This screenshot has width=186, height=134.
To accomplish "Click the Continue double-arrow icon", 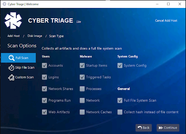I will [x=161, y=128].
